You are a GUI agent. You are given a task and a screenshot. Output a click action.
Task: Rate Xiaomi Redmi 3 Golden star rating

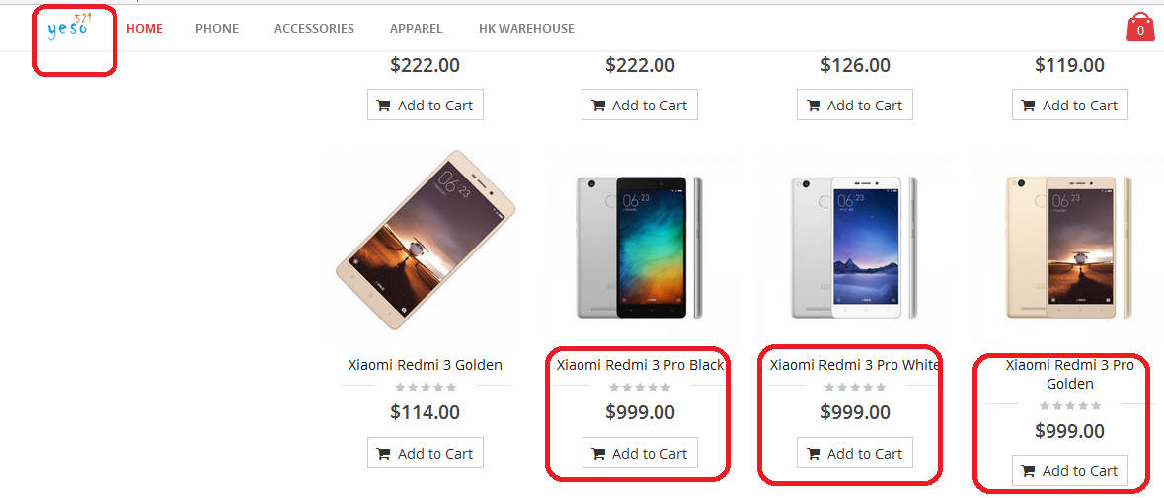(x=426, y=388)
